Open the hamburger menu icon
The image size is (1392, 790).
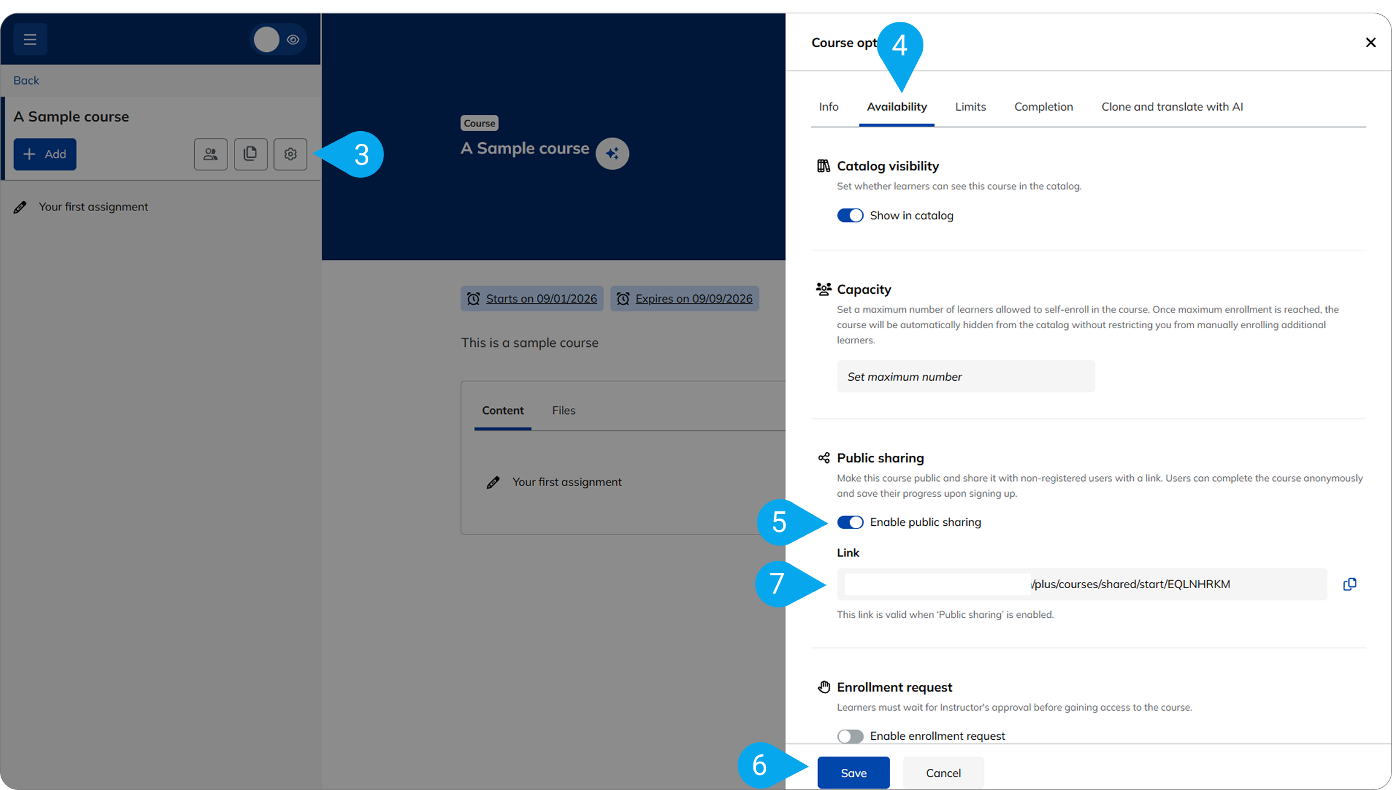point(30,39)
